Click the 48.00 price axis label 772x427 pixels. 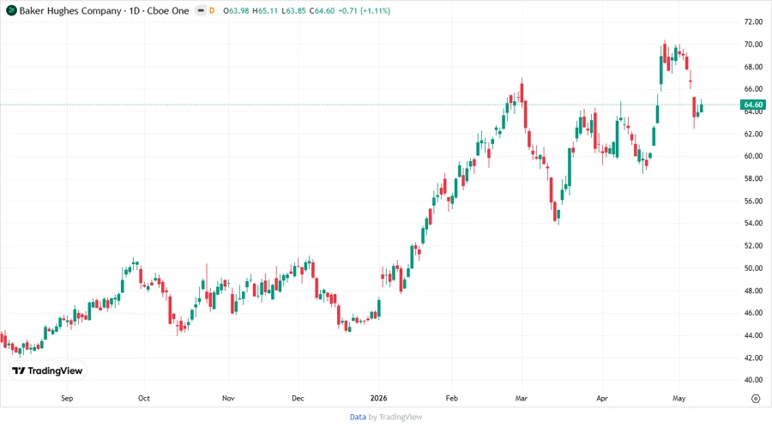753,291
